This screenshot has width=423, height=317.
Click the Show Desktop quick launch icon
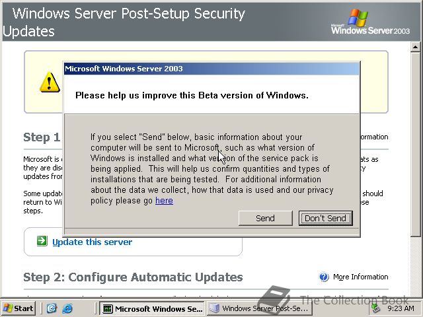pos(52,308)
